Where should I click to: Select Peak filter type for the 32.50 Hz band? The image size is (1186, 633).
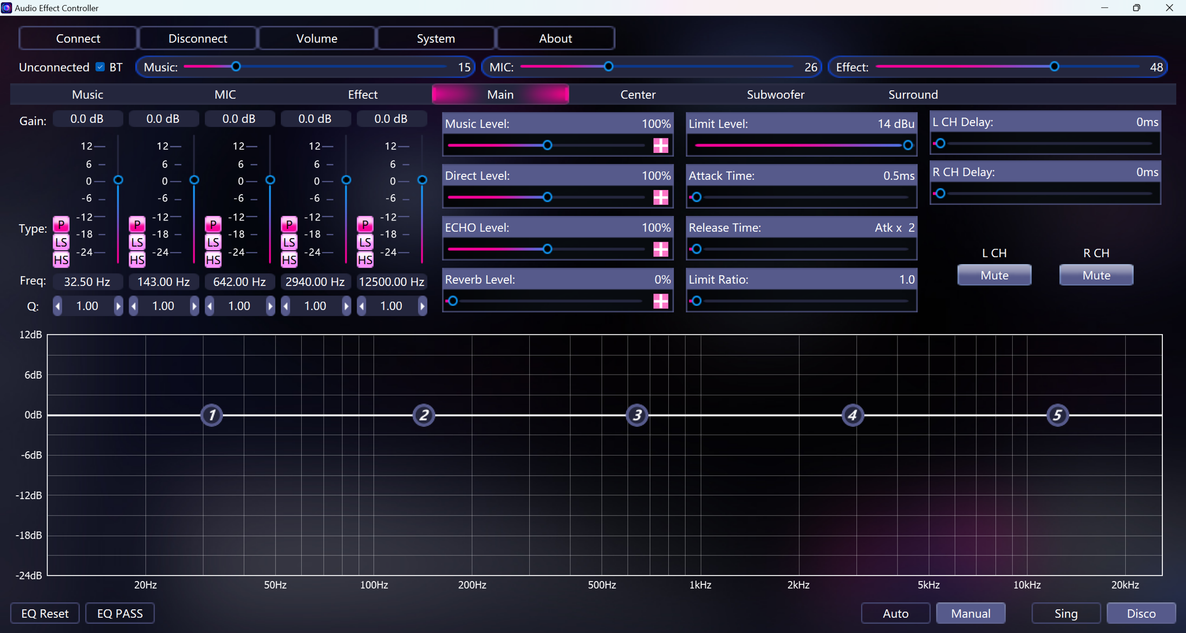tap(61, 224)
